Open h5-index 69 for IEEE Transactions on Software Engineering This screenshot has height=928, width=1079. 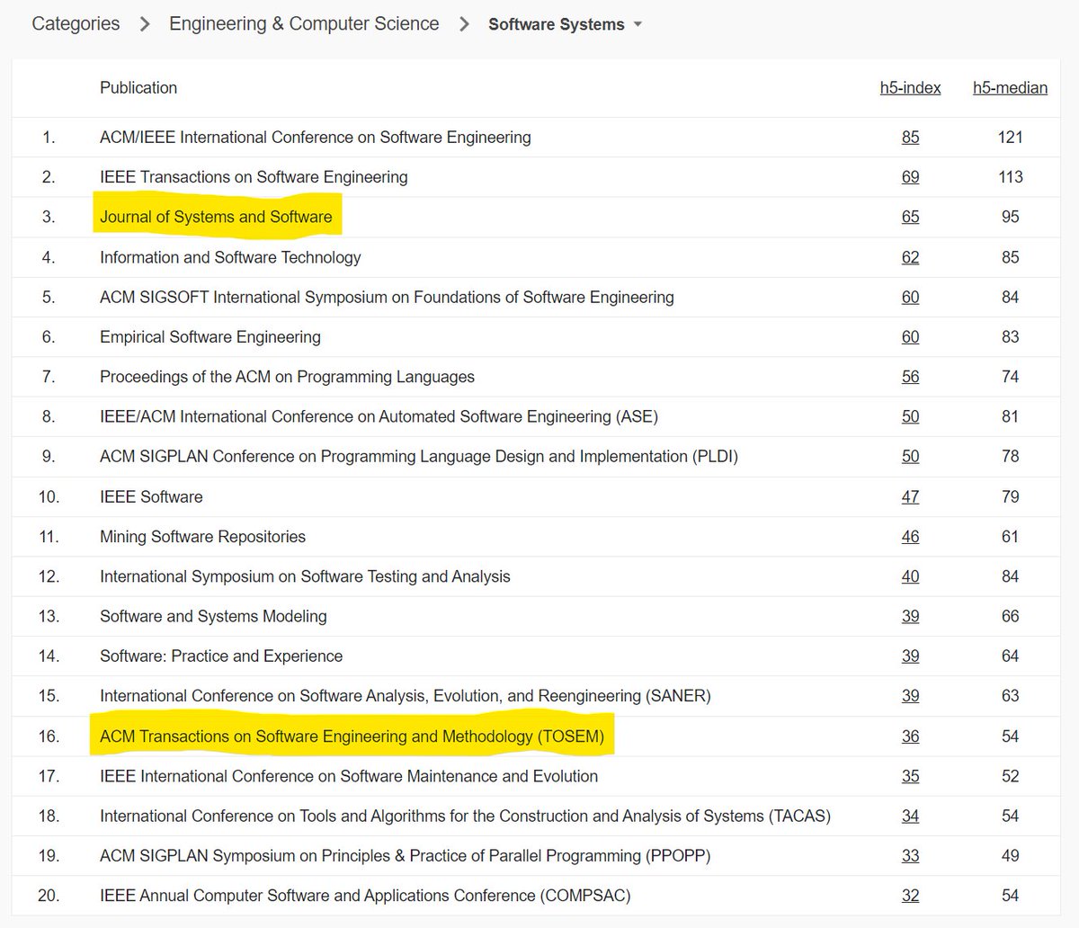coord(910,177)
